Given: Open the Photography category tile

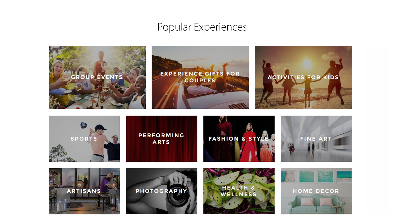Looking at the screenshot, I should click(x=162, y=202).
